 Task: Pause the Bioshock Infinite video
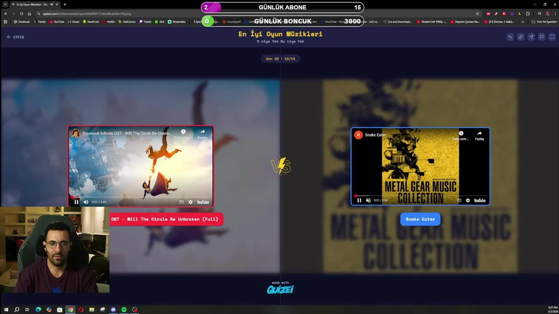tap(76, 202)
